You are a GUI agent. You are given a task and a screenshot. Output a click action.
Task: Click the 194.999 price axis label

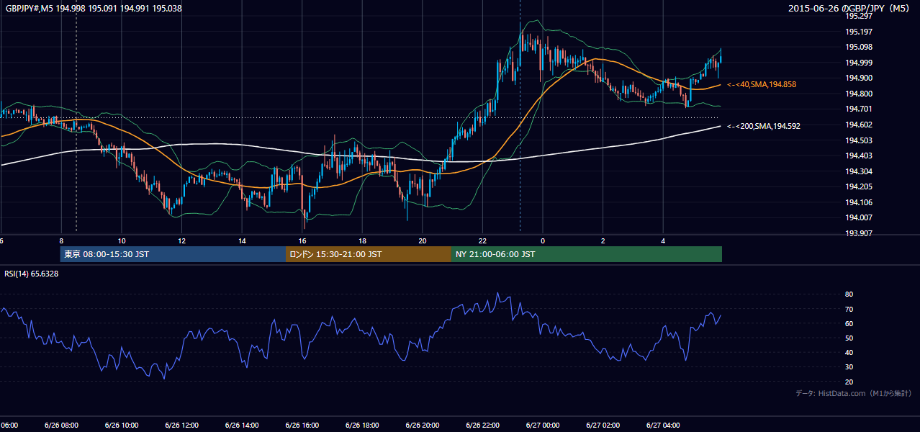coord(859,63)
